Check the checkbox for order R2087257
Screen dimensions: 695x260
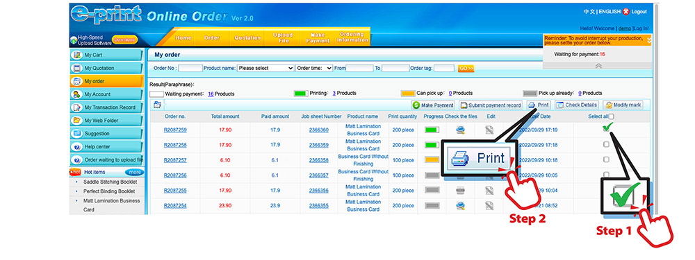[x=606, y=159]
